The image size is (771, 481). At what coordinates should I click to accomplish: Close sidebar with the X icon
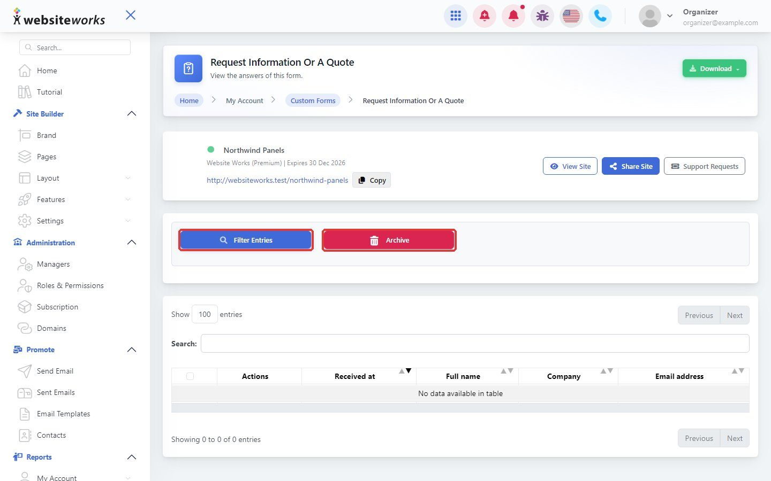pos(131,15)
